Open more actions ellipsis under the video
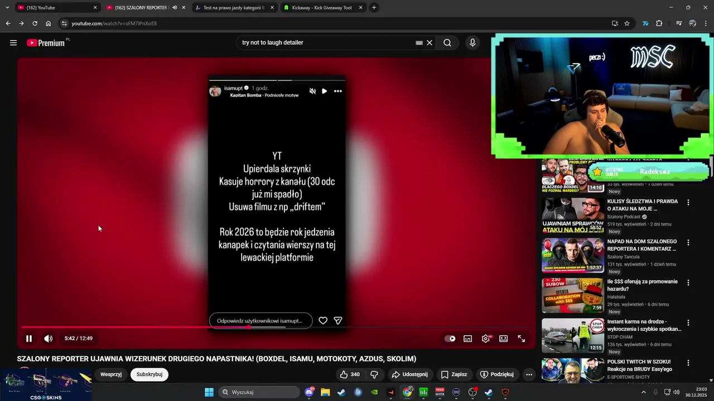 tap(529, 374)
